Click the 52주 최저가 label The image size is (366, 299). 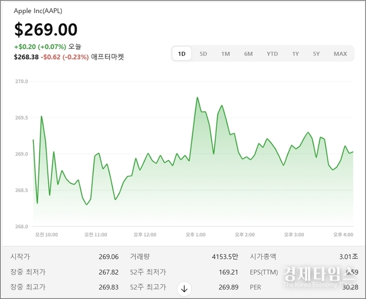pos(148,272)
